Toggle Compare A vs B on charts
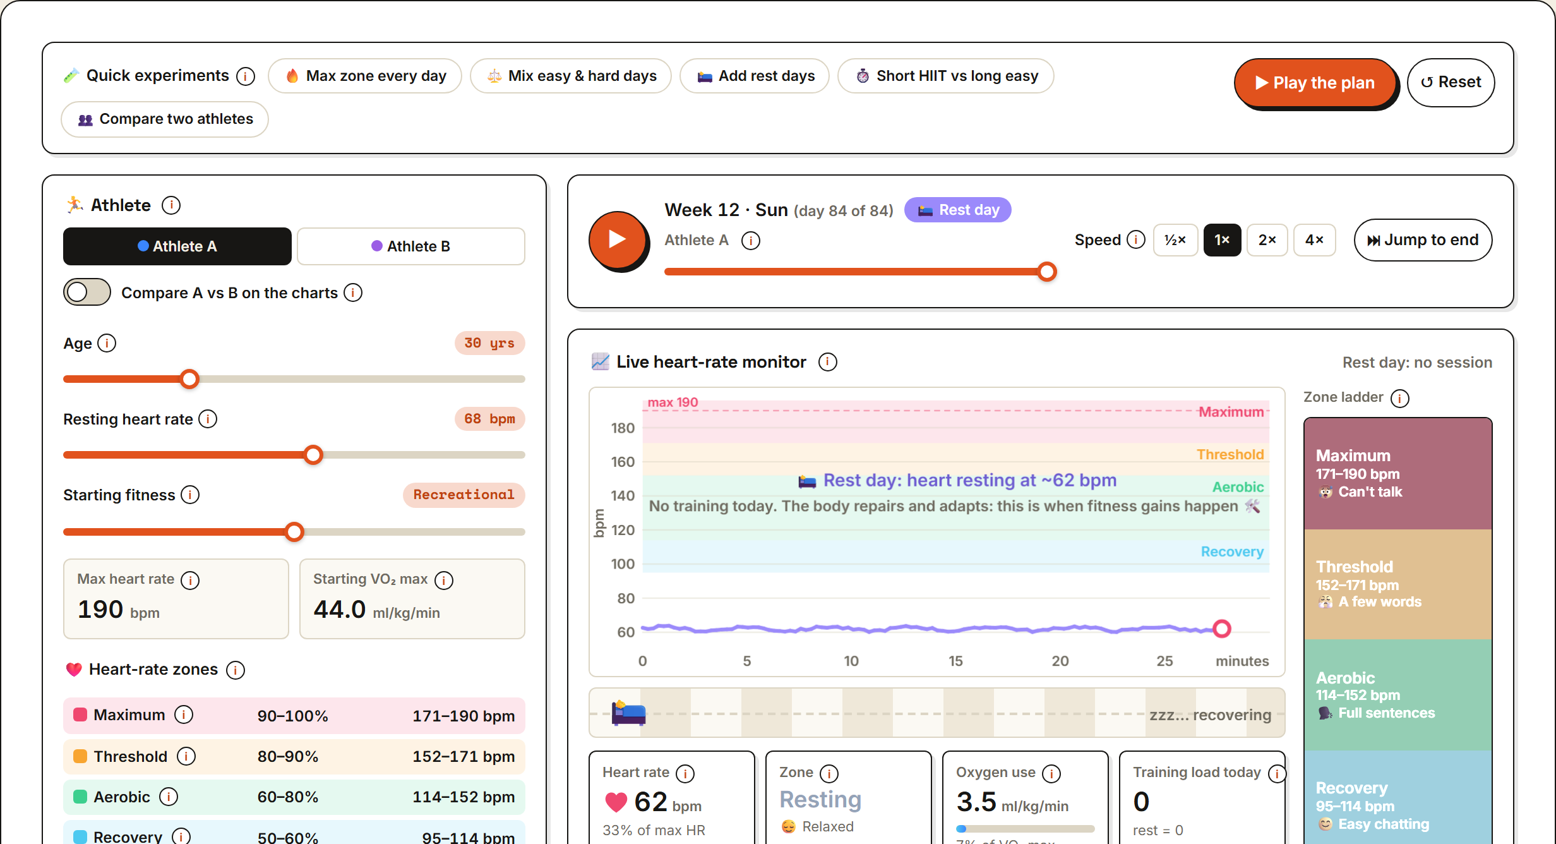 [x=87, y=292]
